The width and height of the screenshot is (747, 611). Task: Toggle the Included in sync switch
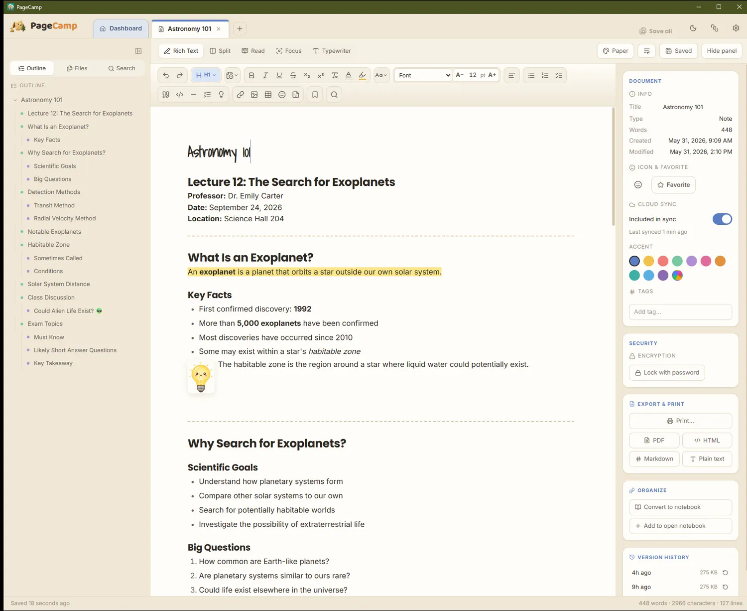[x=722, y=219]
